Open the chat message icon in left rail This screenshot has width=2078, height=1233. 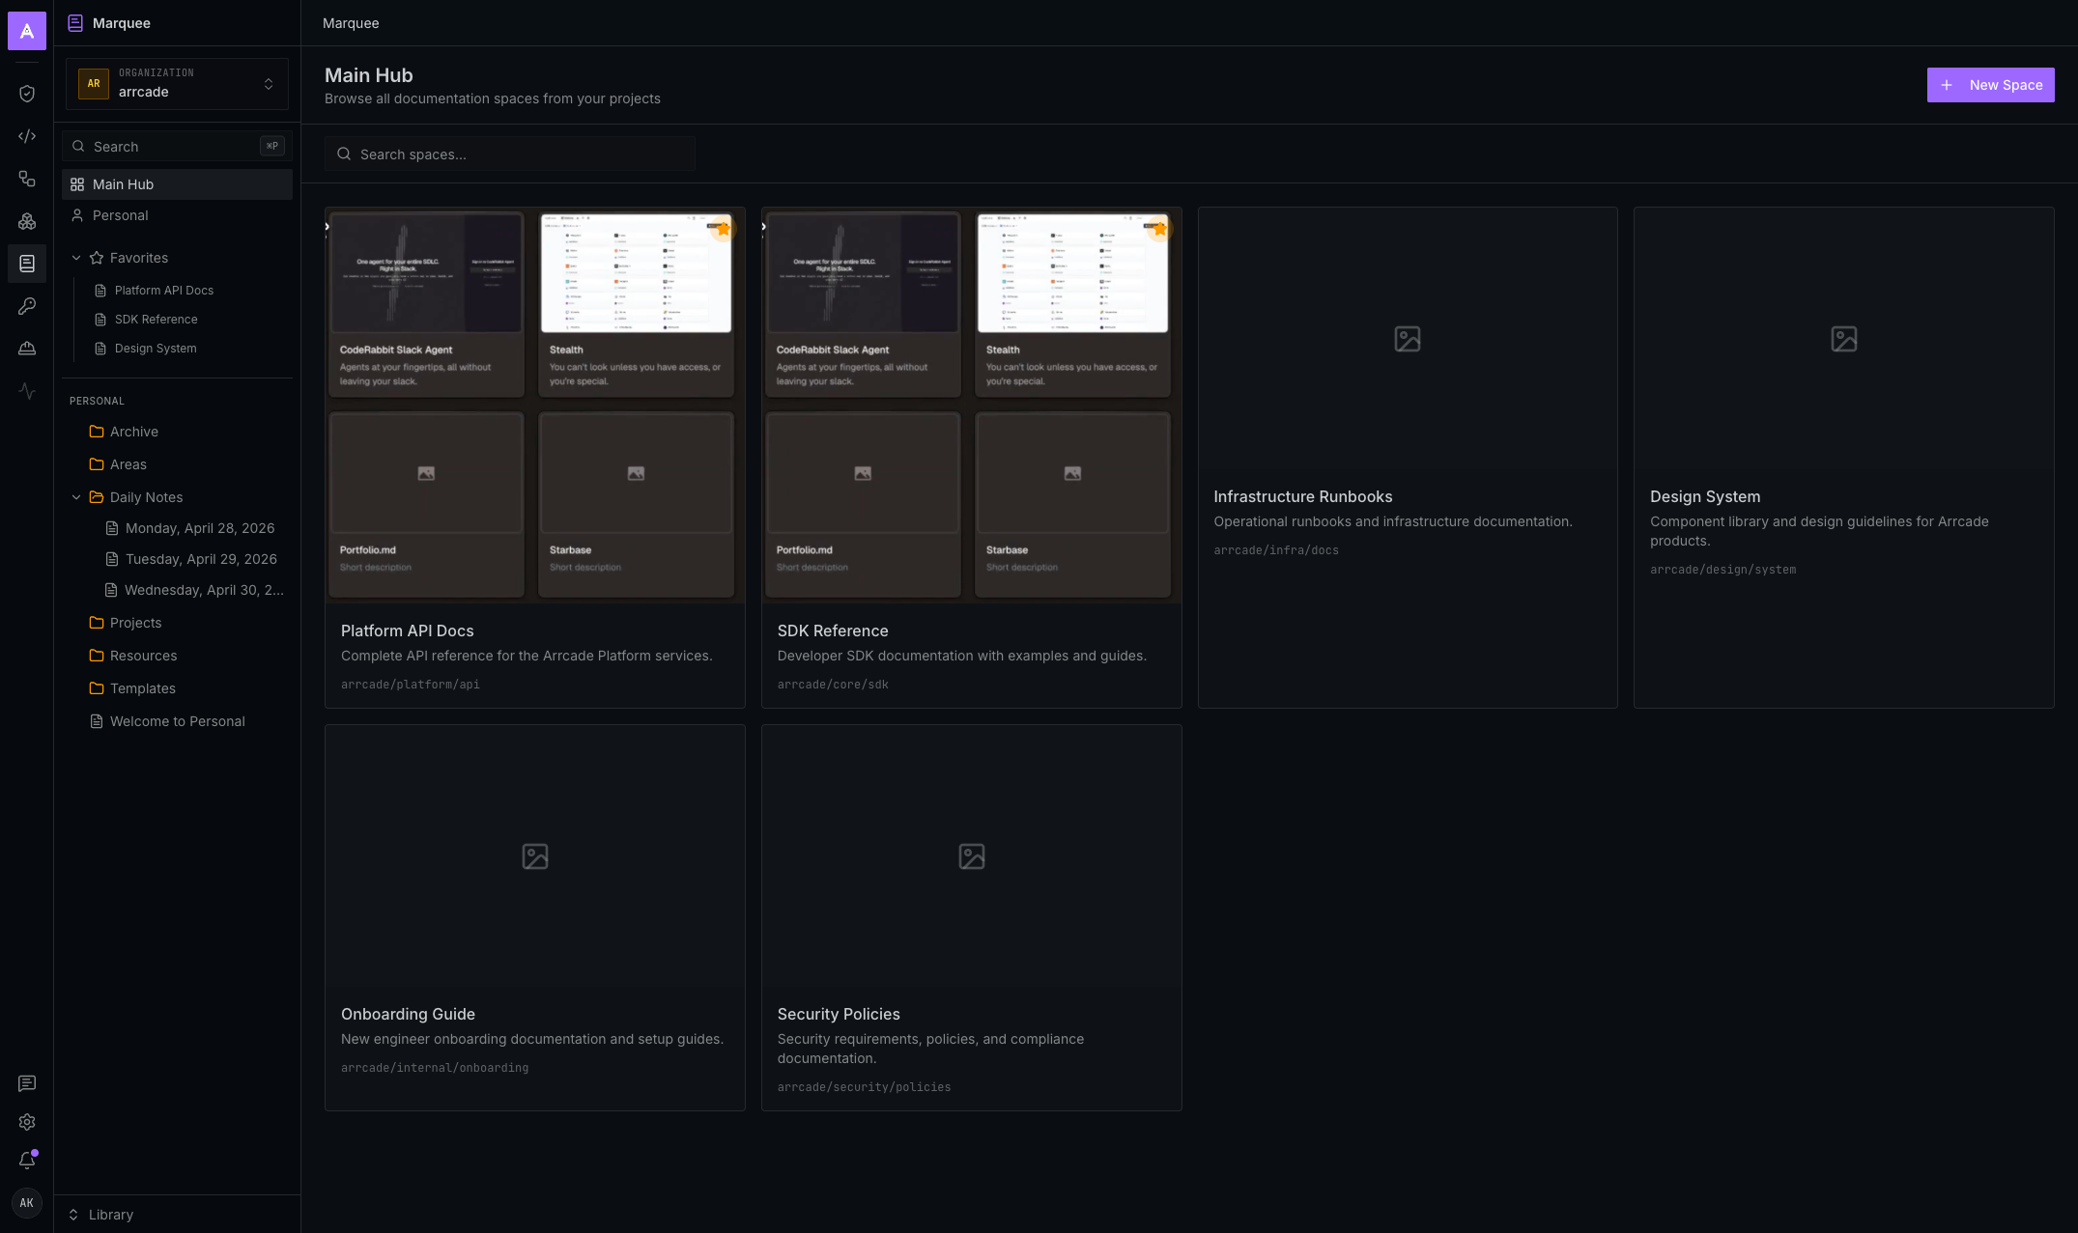point(27,1083)
